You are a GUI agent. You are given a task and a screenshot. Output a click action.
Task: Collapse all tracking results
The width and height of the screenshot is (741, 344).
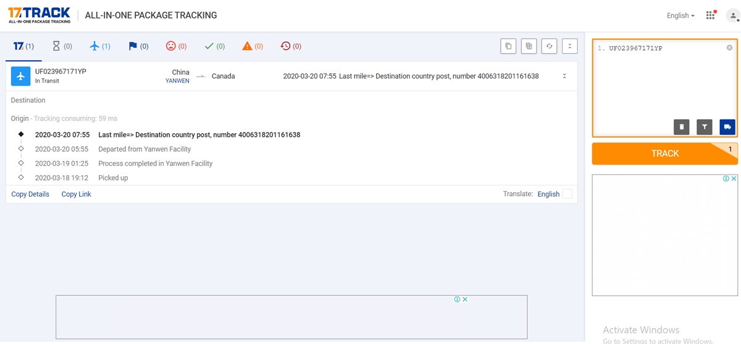569,46
